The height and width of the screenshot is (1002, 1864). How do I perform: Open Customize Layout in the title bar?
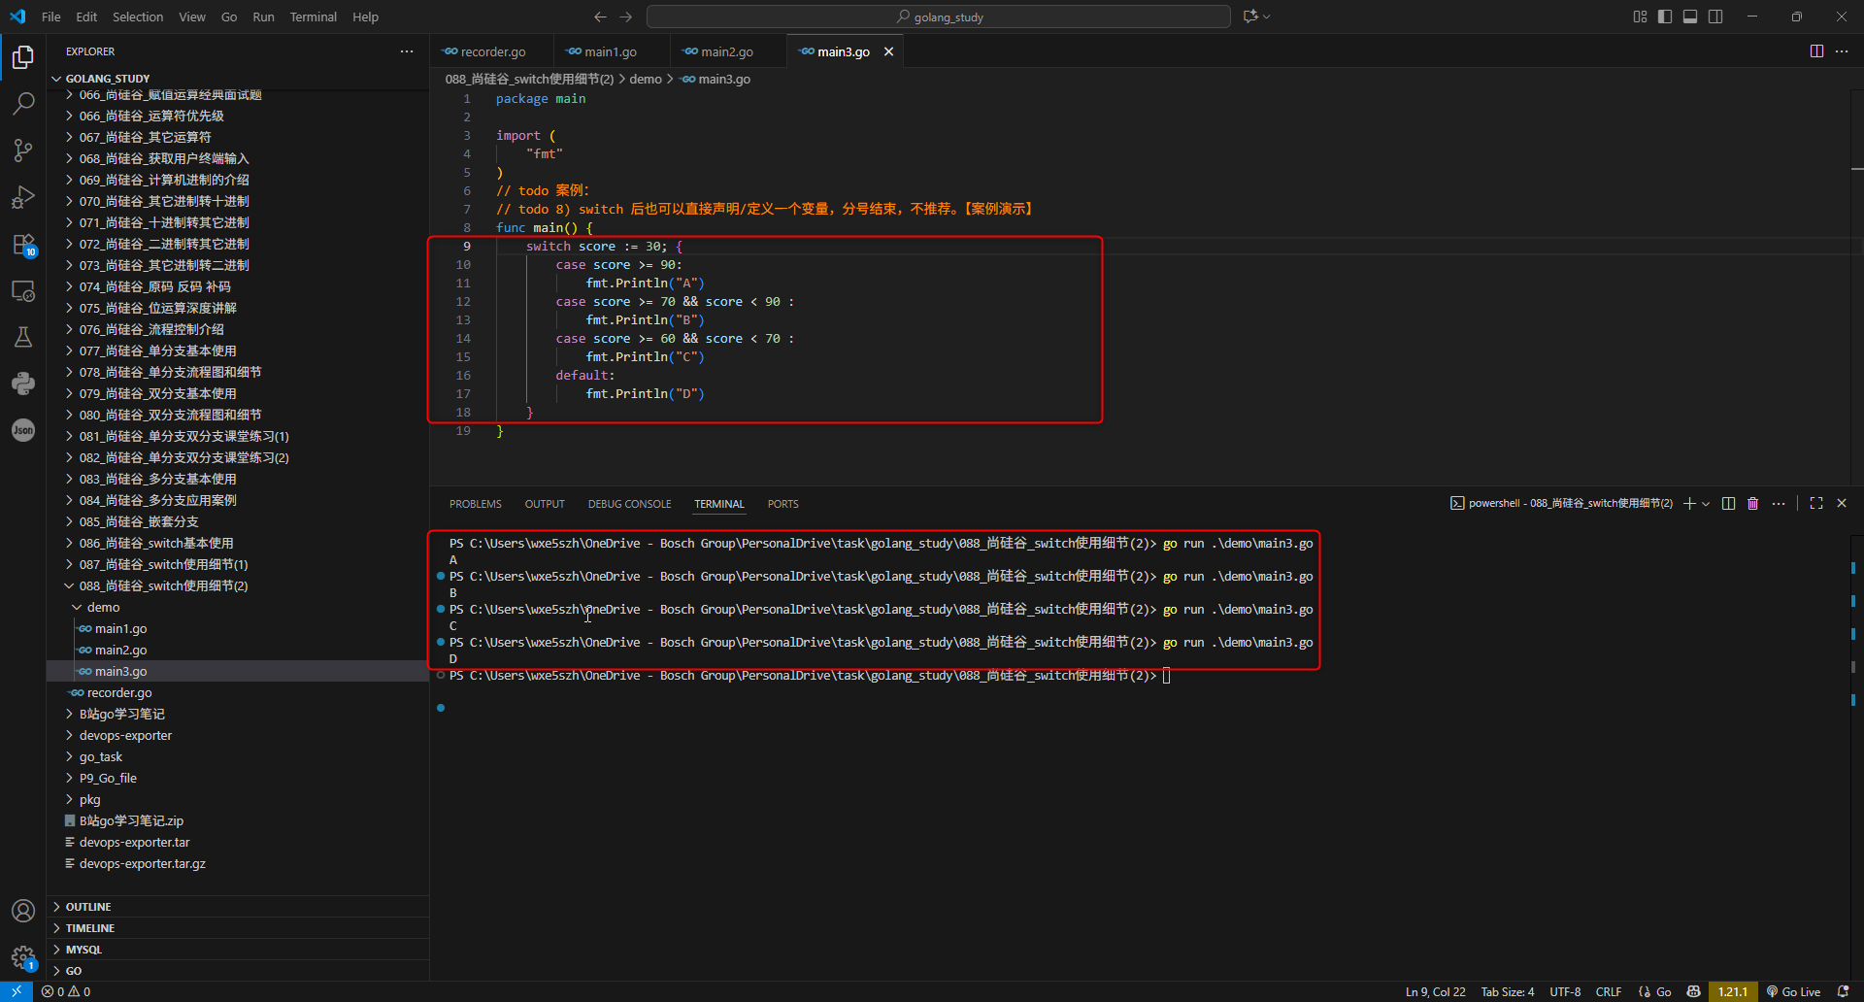tap(1640, 17)
